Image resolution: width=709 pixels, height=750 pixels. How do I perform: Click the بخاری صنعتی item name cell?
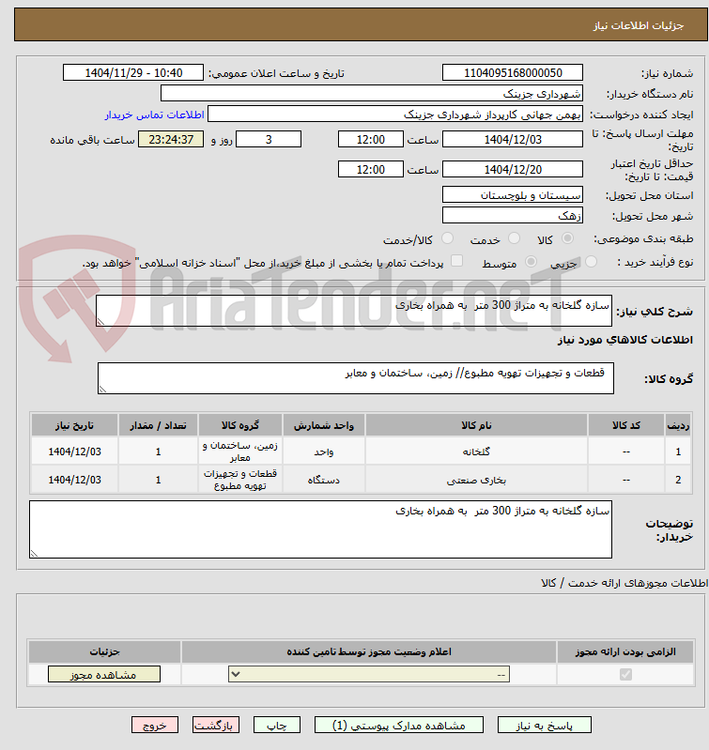476,480
